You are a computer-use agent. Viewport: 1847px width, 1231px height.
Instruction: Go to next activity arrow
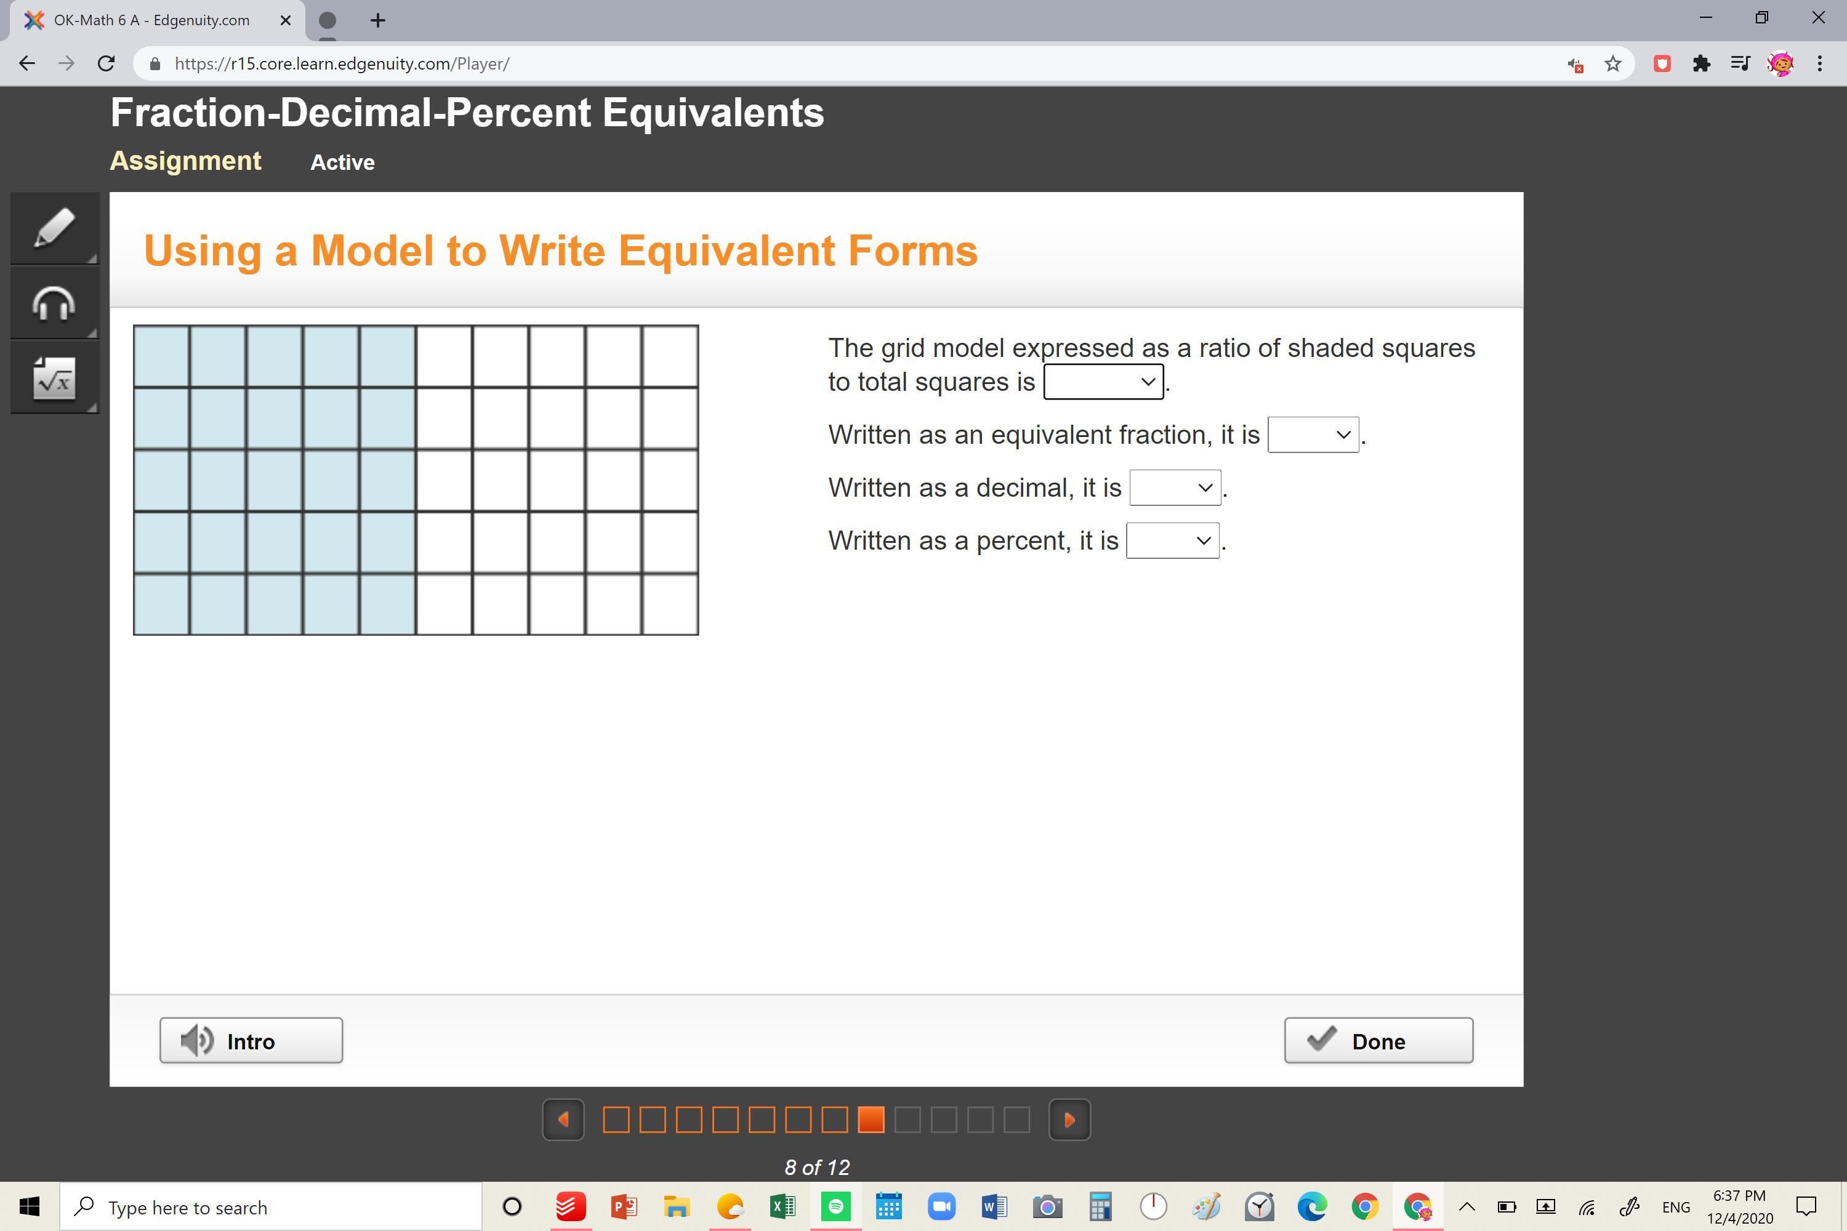[1069, 1120]
